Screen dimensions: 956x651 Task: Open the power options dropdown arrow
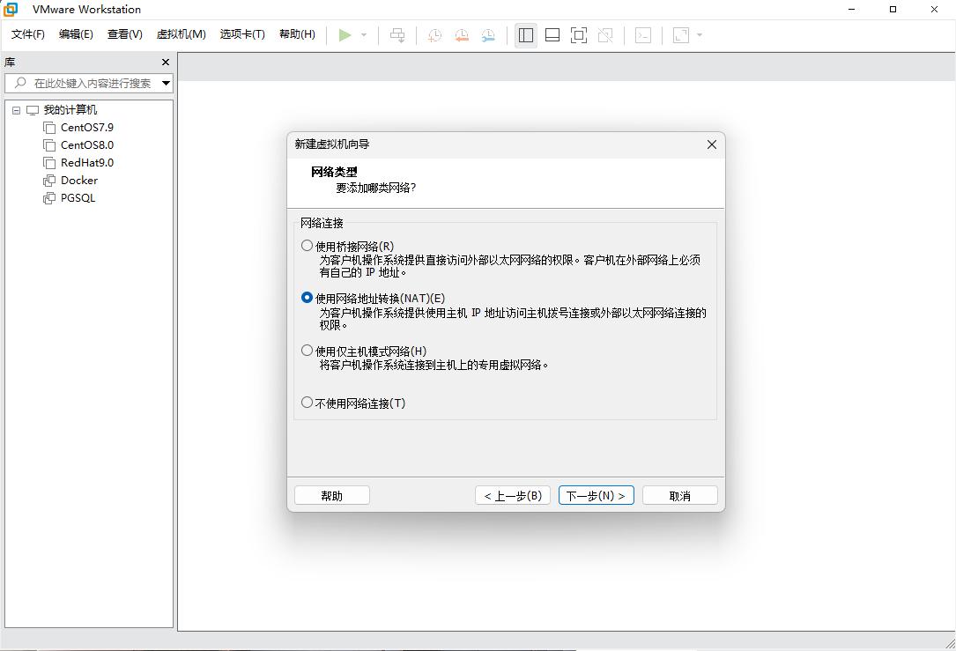(364, 35)
